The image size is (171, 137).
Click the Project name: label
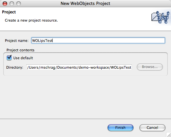17,41
